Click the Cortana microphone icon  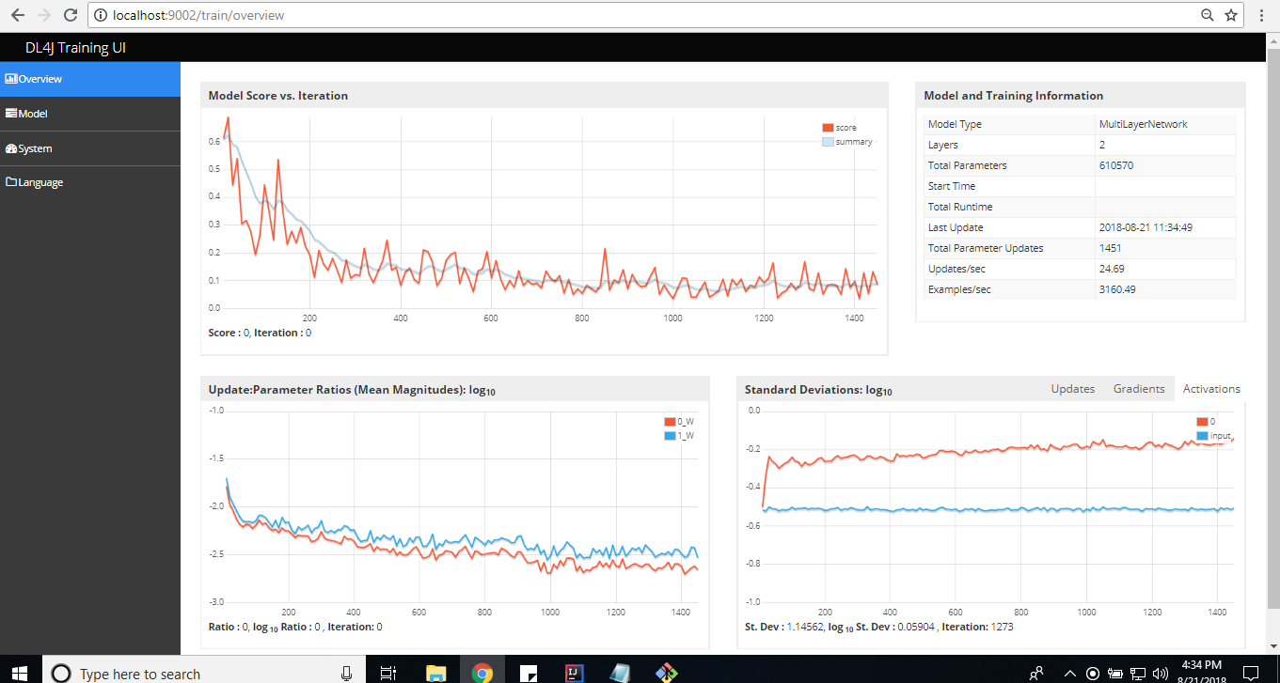click(347, 673)
